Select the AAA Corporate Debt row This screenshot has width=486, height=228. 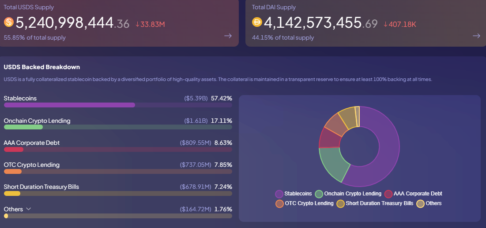click(32, 143)
